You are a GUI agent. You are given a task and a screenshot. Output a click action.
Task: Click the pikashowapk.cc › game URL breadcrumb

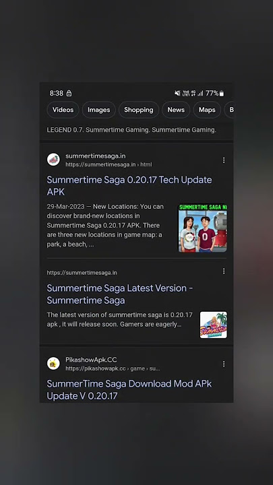(x=113, y=368)
